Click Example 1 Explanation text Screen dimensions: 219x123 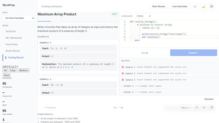pyautogui.click(x=78, y=66)
